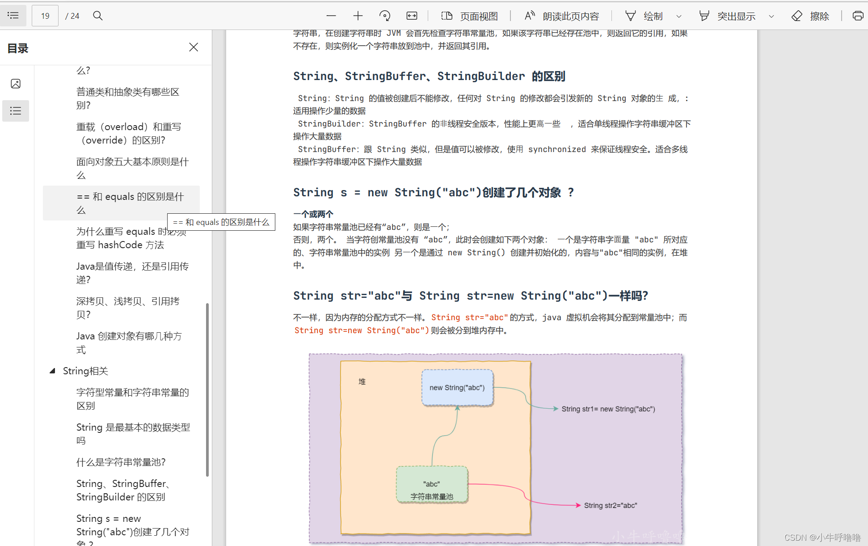Click the new String("abc") box in diagram
The image size is (868, 546).
(x=457, y=388)
